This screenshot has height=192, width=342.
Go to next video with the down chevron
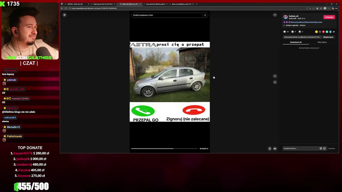(275, 82)
